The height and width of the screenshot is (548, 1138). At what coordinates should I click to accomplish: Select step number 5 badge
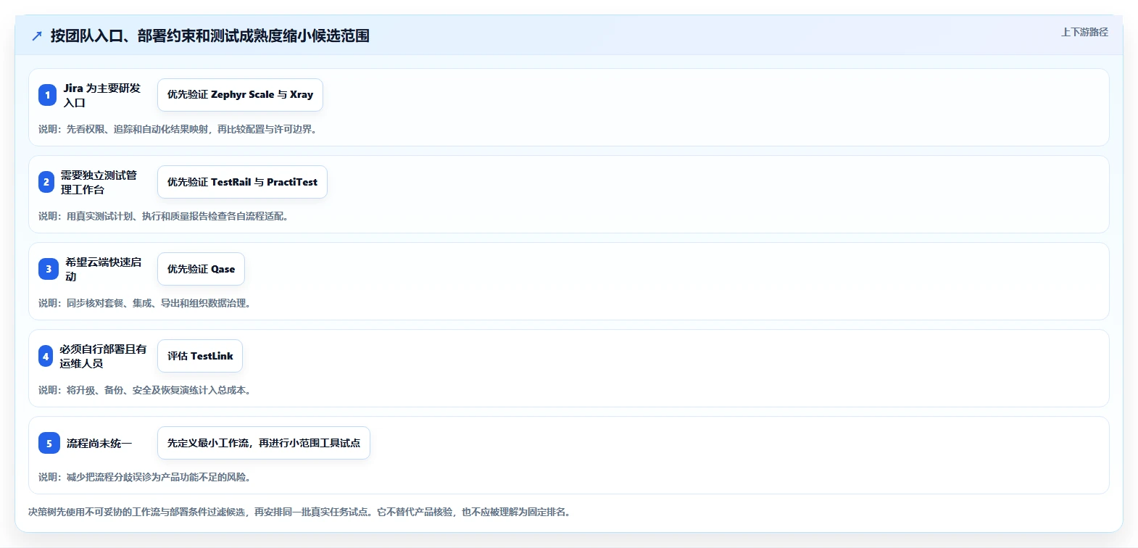[x=49, y=443]
